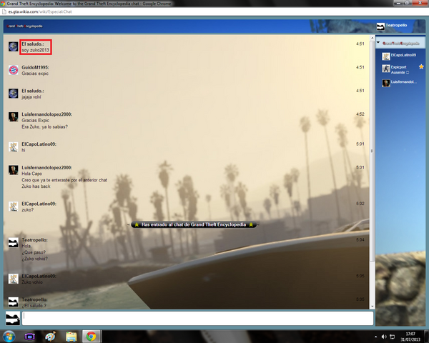Screen dimensions: 429x343
Task: Open Expicport in the user list
Action: [x=398, y=67]
